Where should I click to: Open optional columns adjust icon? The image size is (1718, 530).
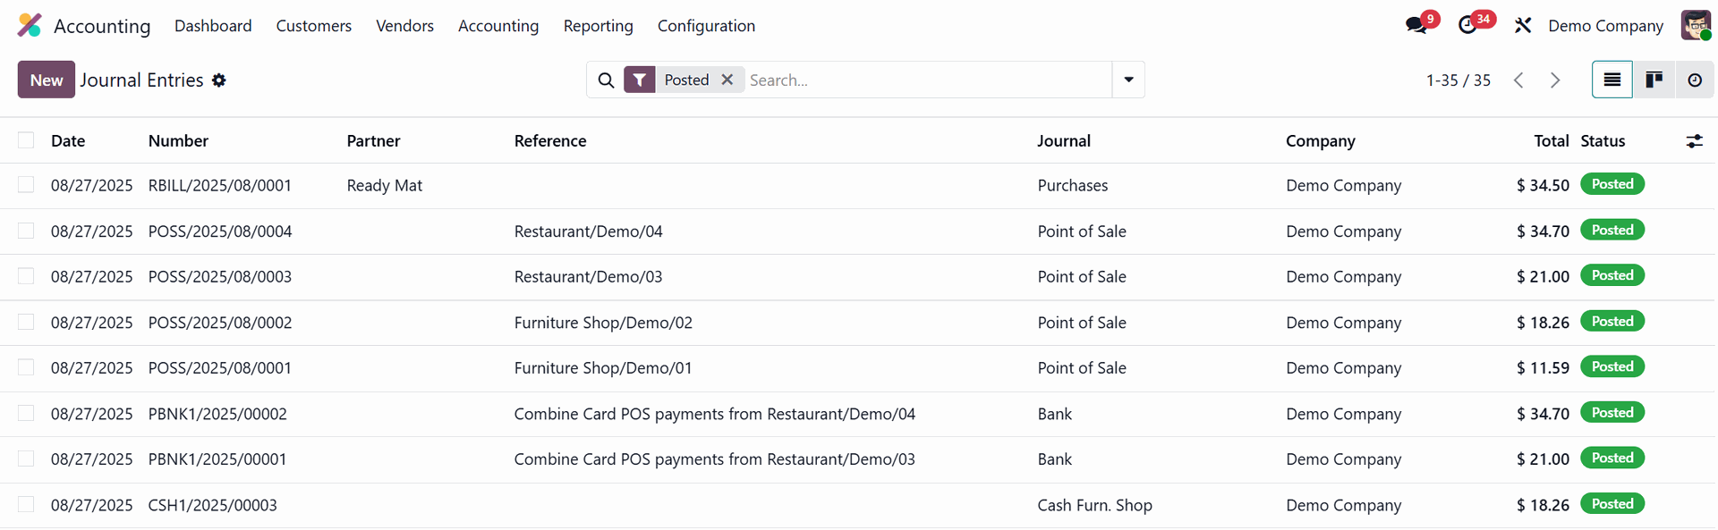click(1694, 141)
